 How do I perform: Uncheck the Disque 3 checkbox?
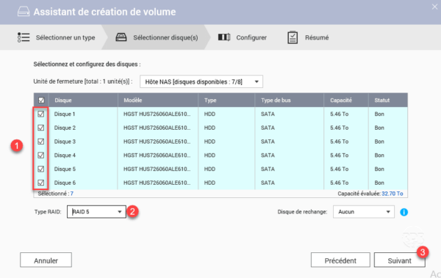41,142
